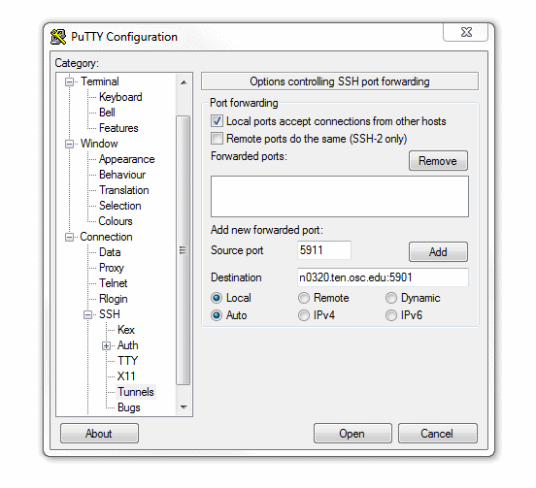Open the SSH session
536x488 pixels.
pos(352,434)
